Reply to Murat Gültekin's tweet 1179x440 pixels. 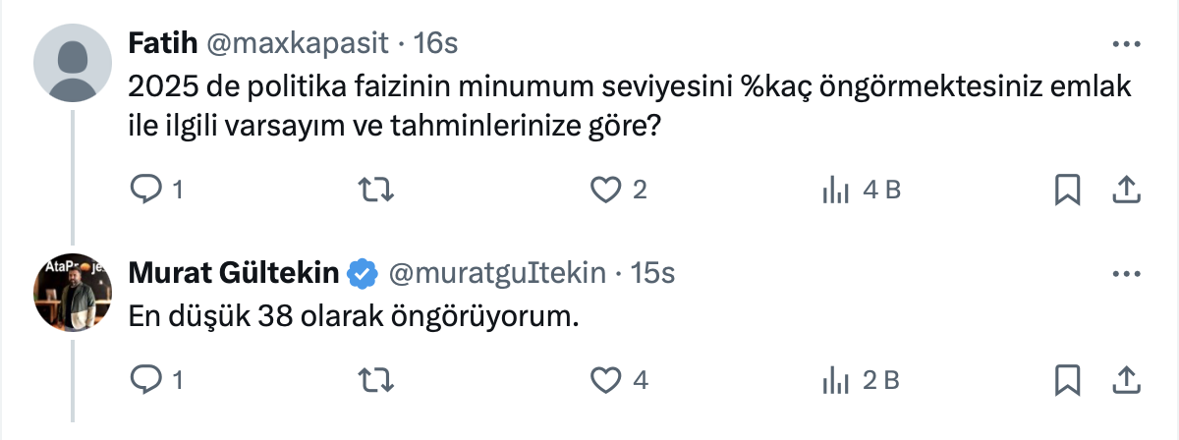point(145,379)
